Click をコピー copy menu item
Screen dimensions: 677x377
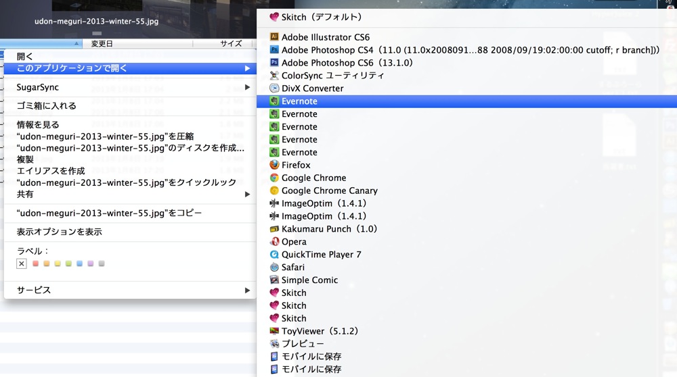click(109, 213)
